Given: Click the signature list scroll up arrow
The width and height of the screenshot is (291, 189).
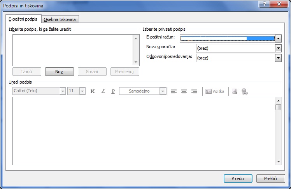Looking at the screenshot, I should point(136,38).
